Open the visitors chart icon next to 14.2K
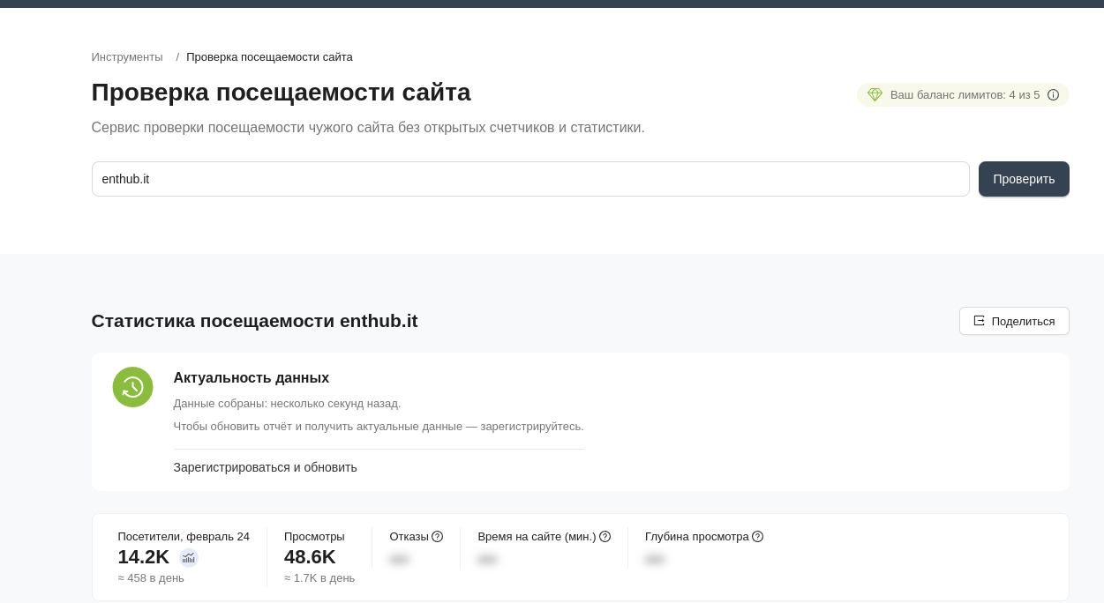 point(189,557)
